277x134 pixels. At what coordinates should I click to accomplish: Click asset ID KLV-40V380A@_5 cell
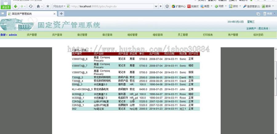click(x=82, y=89)
